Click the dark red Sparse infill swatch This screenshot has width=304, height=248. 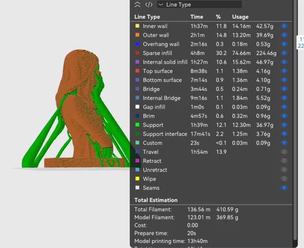click(137, 53)
